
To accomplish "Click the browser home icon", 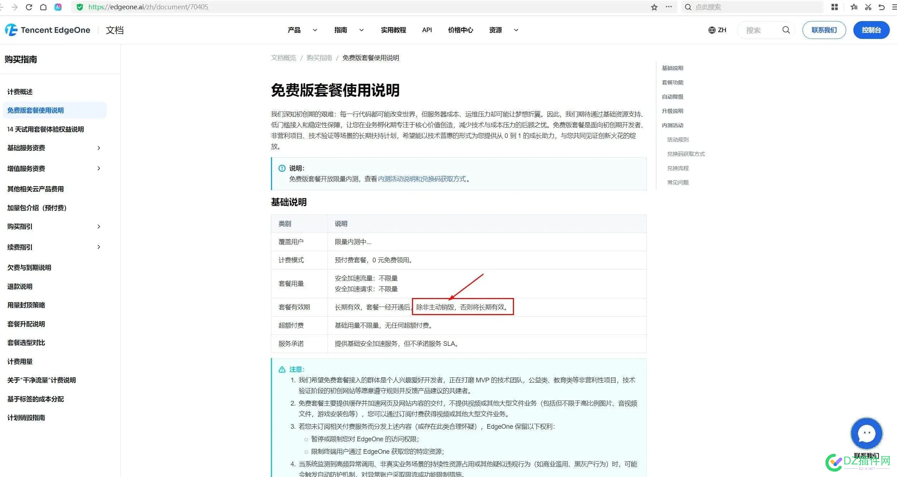I will tap(43, 7).
